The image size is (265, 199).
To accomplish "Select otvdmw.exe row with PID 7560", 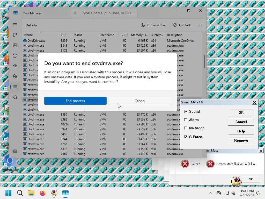I will (112, 154).
